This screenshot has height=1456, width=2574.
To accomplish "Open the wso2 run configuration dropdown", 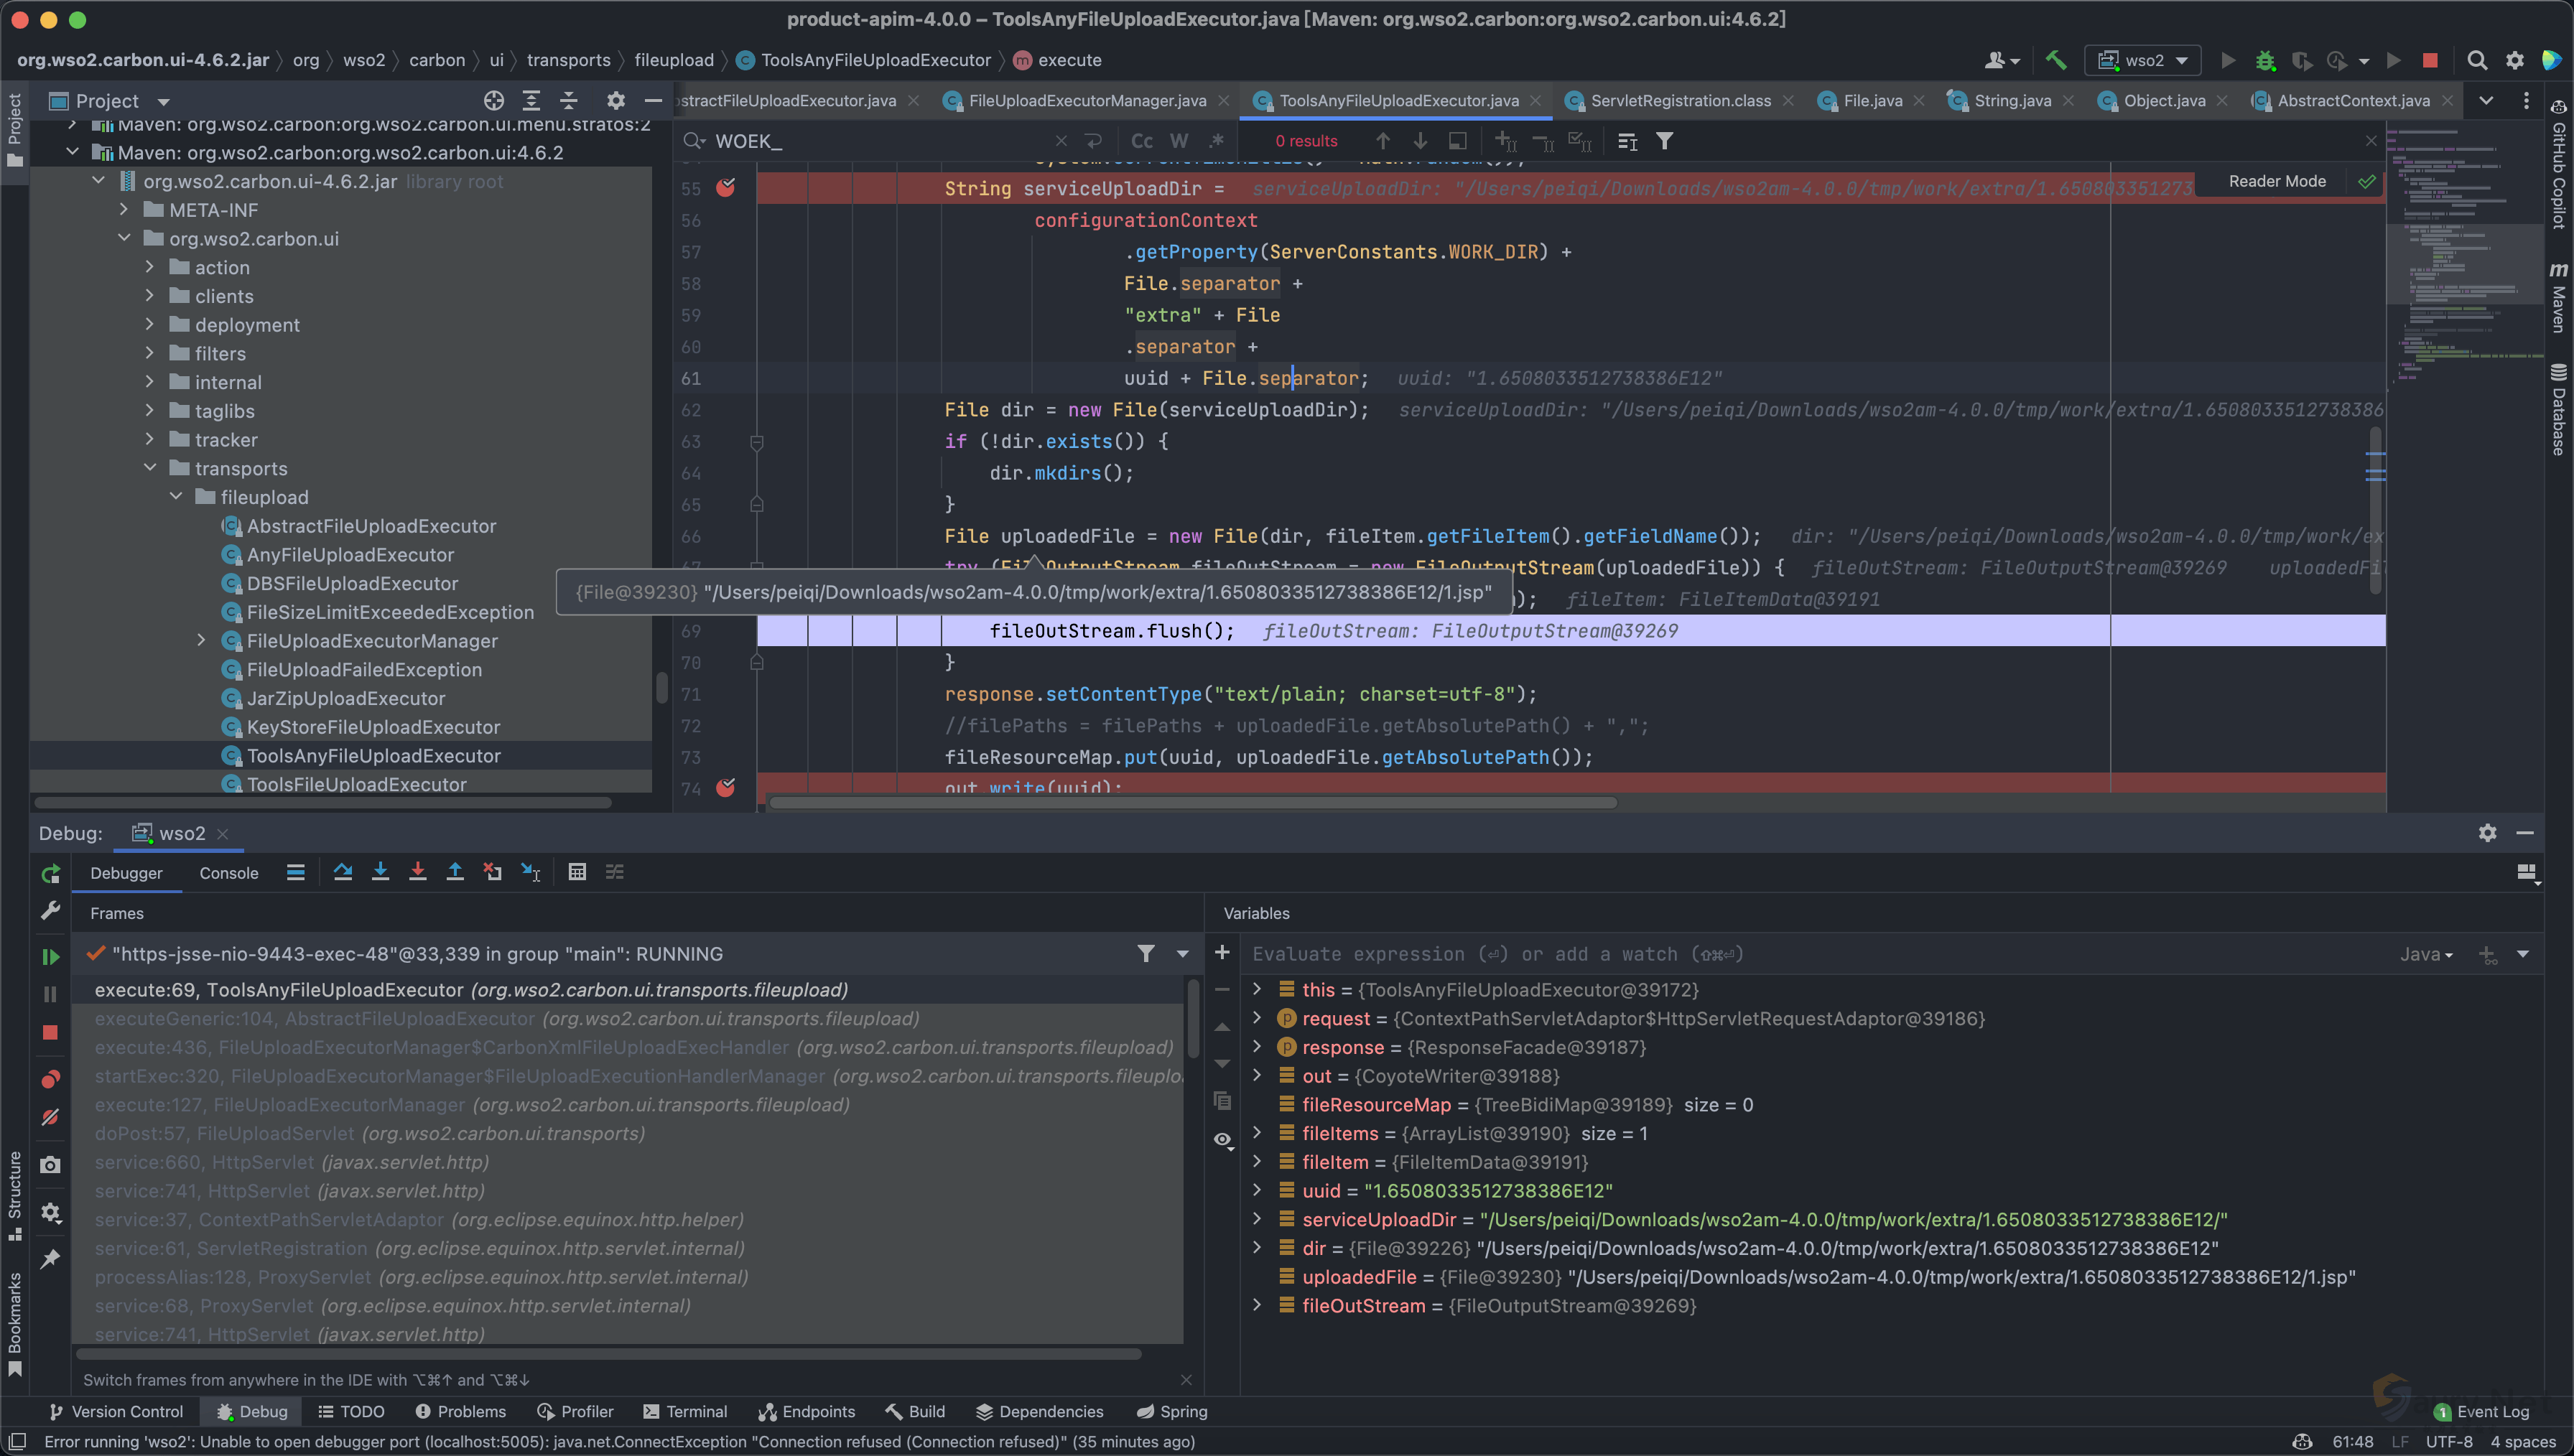I will point(2143,60).
